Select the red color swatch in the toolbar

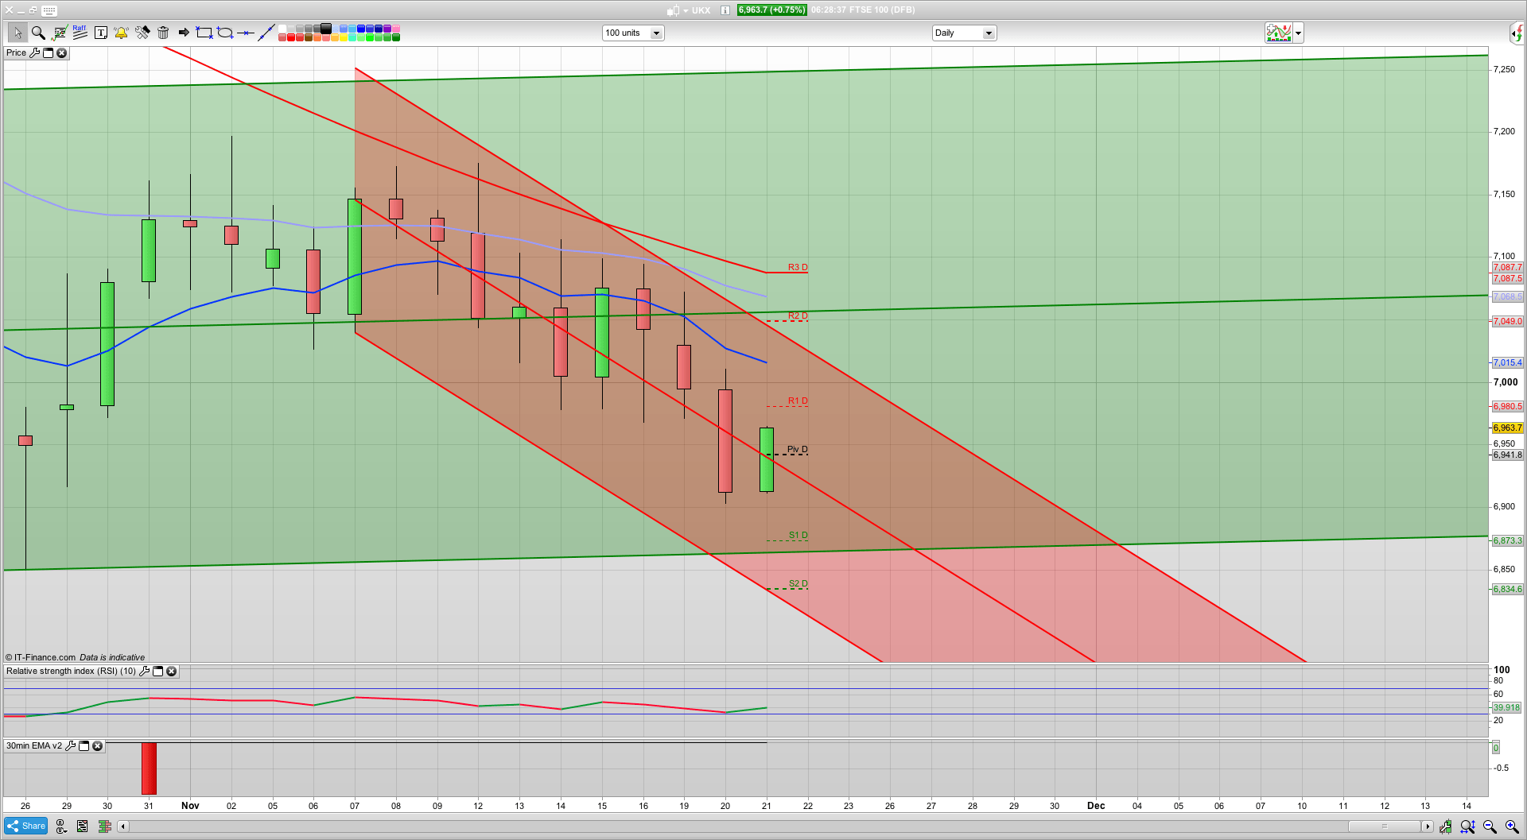290,37
